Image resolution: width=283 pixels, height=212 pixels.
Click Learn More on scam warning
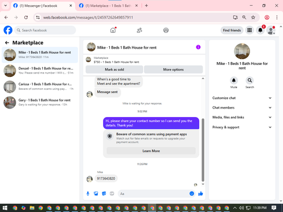(x=151, y=151)
